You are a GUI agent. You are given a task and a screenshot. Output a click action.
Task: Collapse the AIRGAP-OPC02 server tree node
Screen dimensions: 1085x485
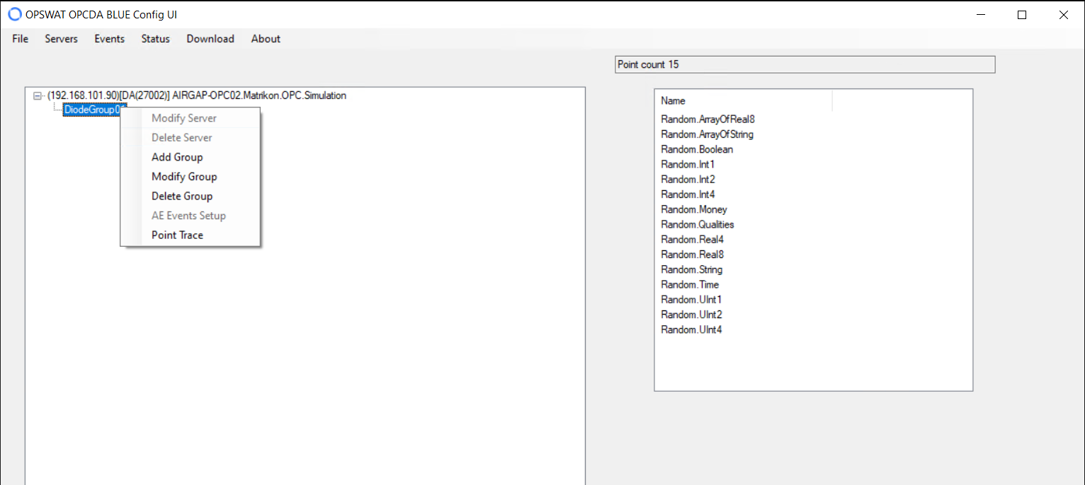(38, 95)
